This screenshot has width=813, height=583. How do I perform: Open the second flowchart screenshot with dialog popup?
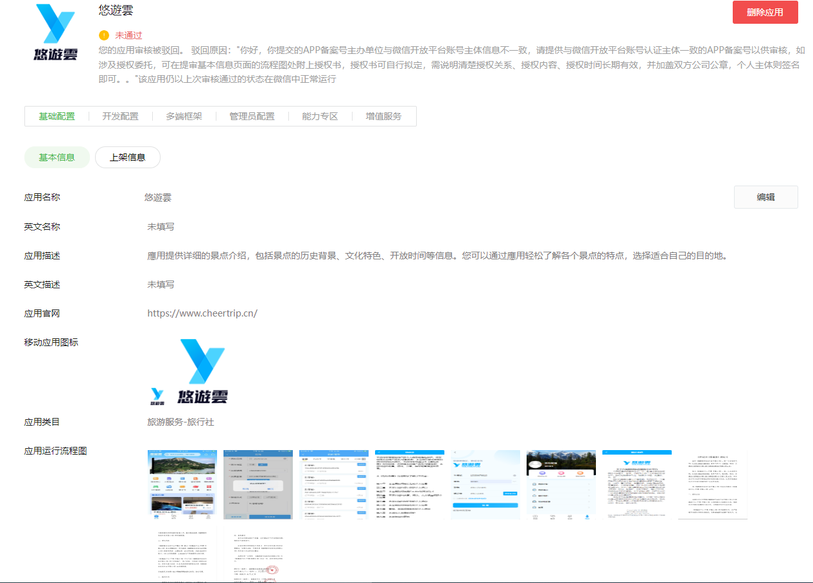click(258, 485)
